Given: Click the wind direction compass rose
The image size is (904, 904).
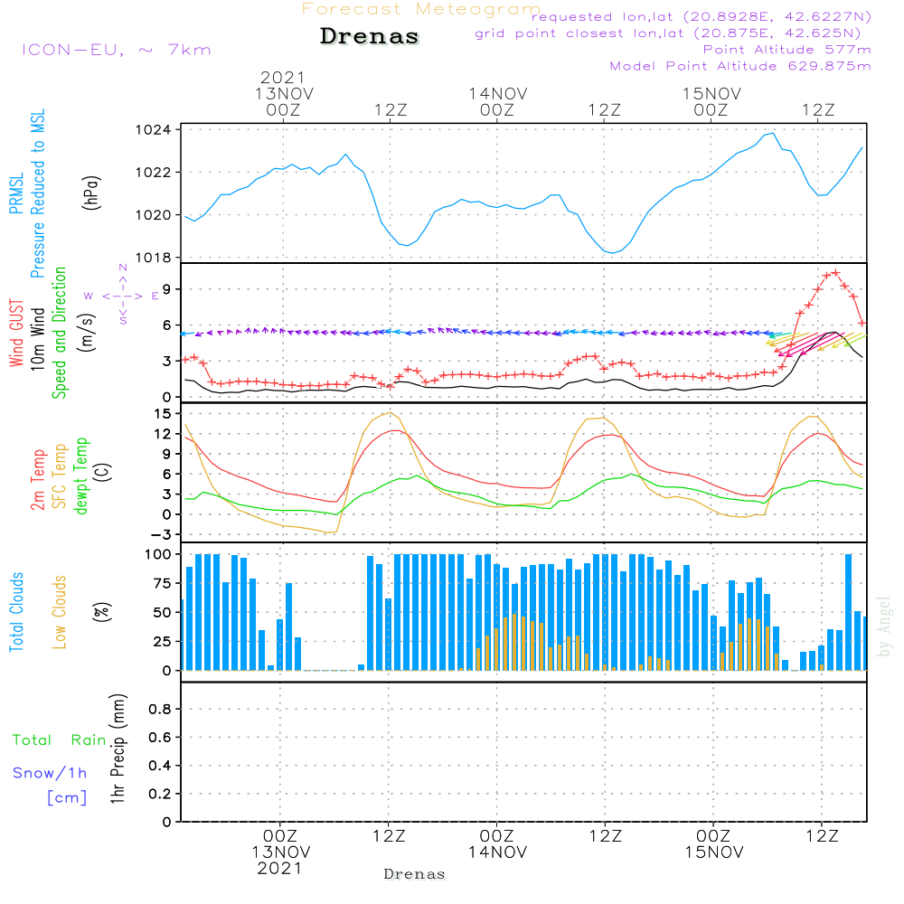Looking at the screenshot, I should [122, 295].
